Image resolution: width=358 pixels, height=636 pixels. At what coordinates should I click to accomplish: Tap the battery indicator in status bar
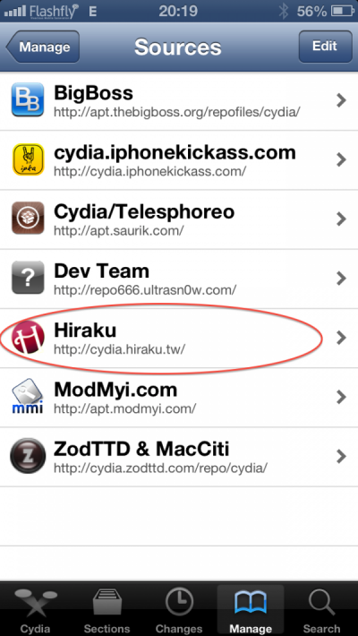click(343, 12)
